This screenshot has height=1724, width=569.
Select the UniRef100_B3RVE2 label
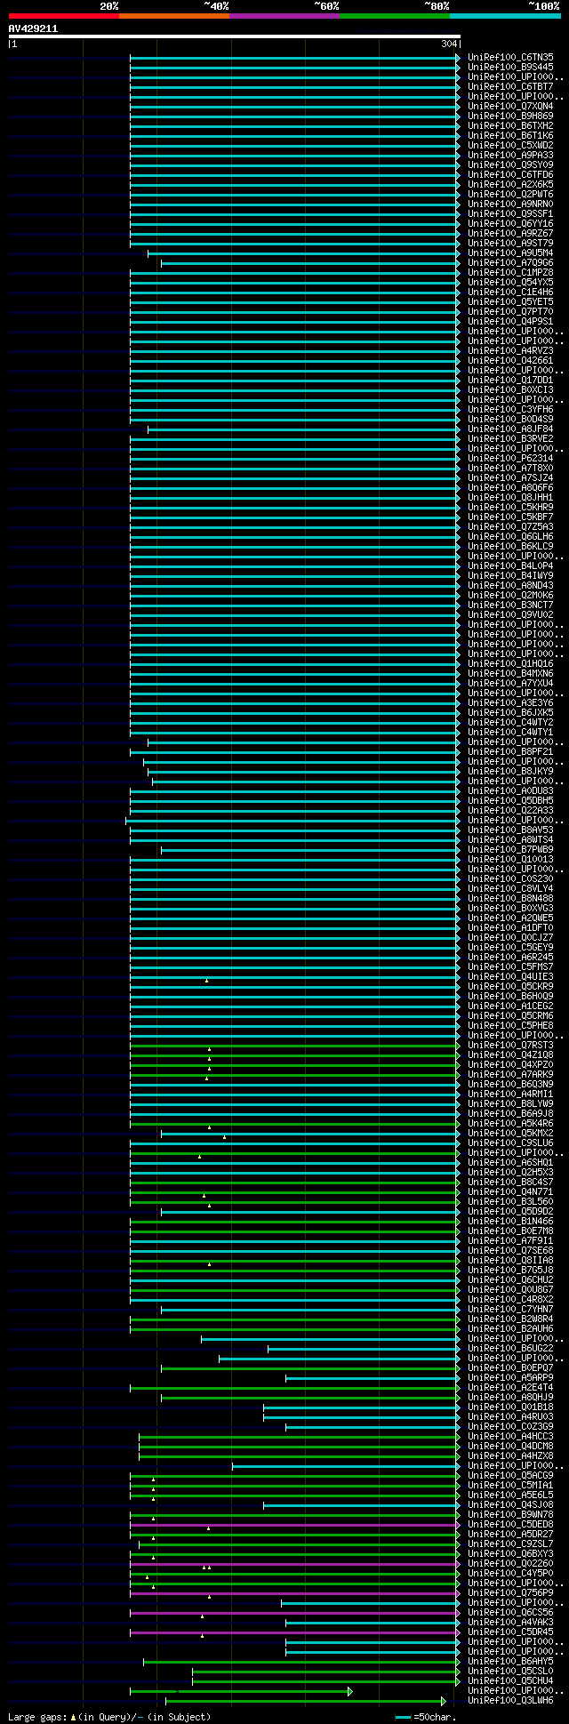510,438
